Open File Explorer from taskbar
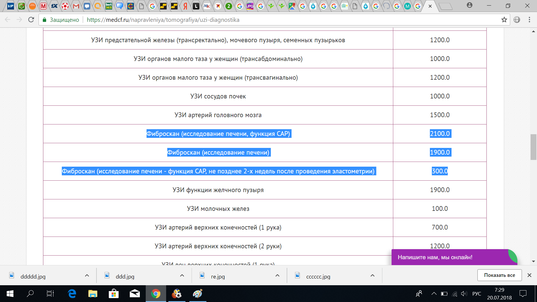Viewport: 537px width, 302px height. tap(93, 294)
